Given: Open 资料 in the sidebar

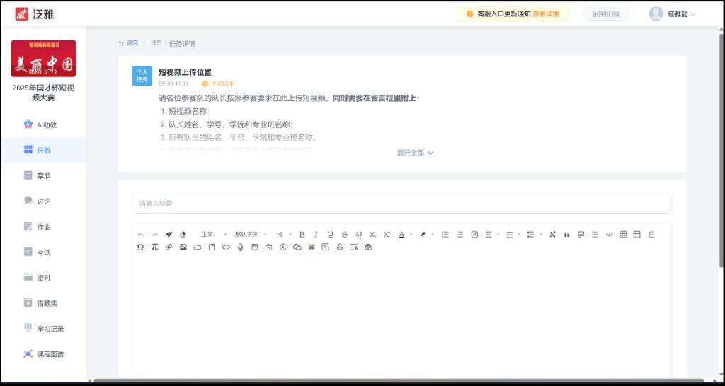Looking at the screenshot, I should [43, 278].
